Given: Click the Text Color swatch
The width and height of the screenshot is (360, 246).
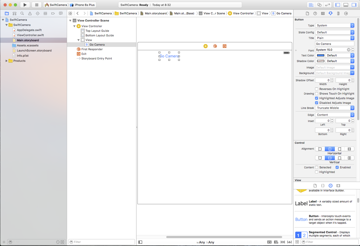Looking at the screenshot, I should (320, 55).
